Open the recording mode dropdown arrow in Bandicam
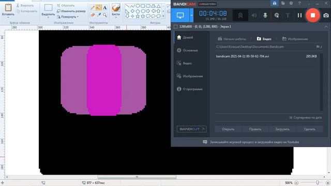The height and width of the screenshot is (186, 331). [x=191, y=16]
